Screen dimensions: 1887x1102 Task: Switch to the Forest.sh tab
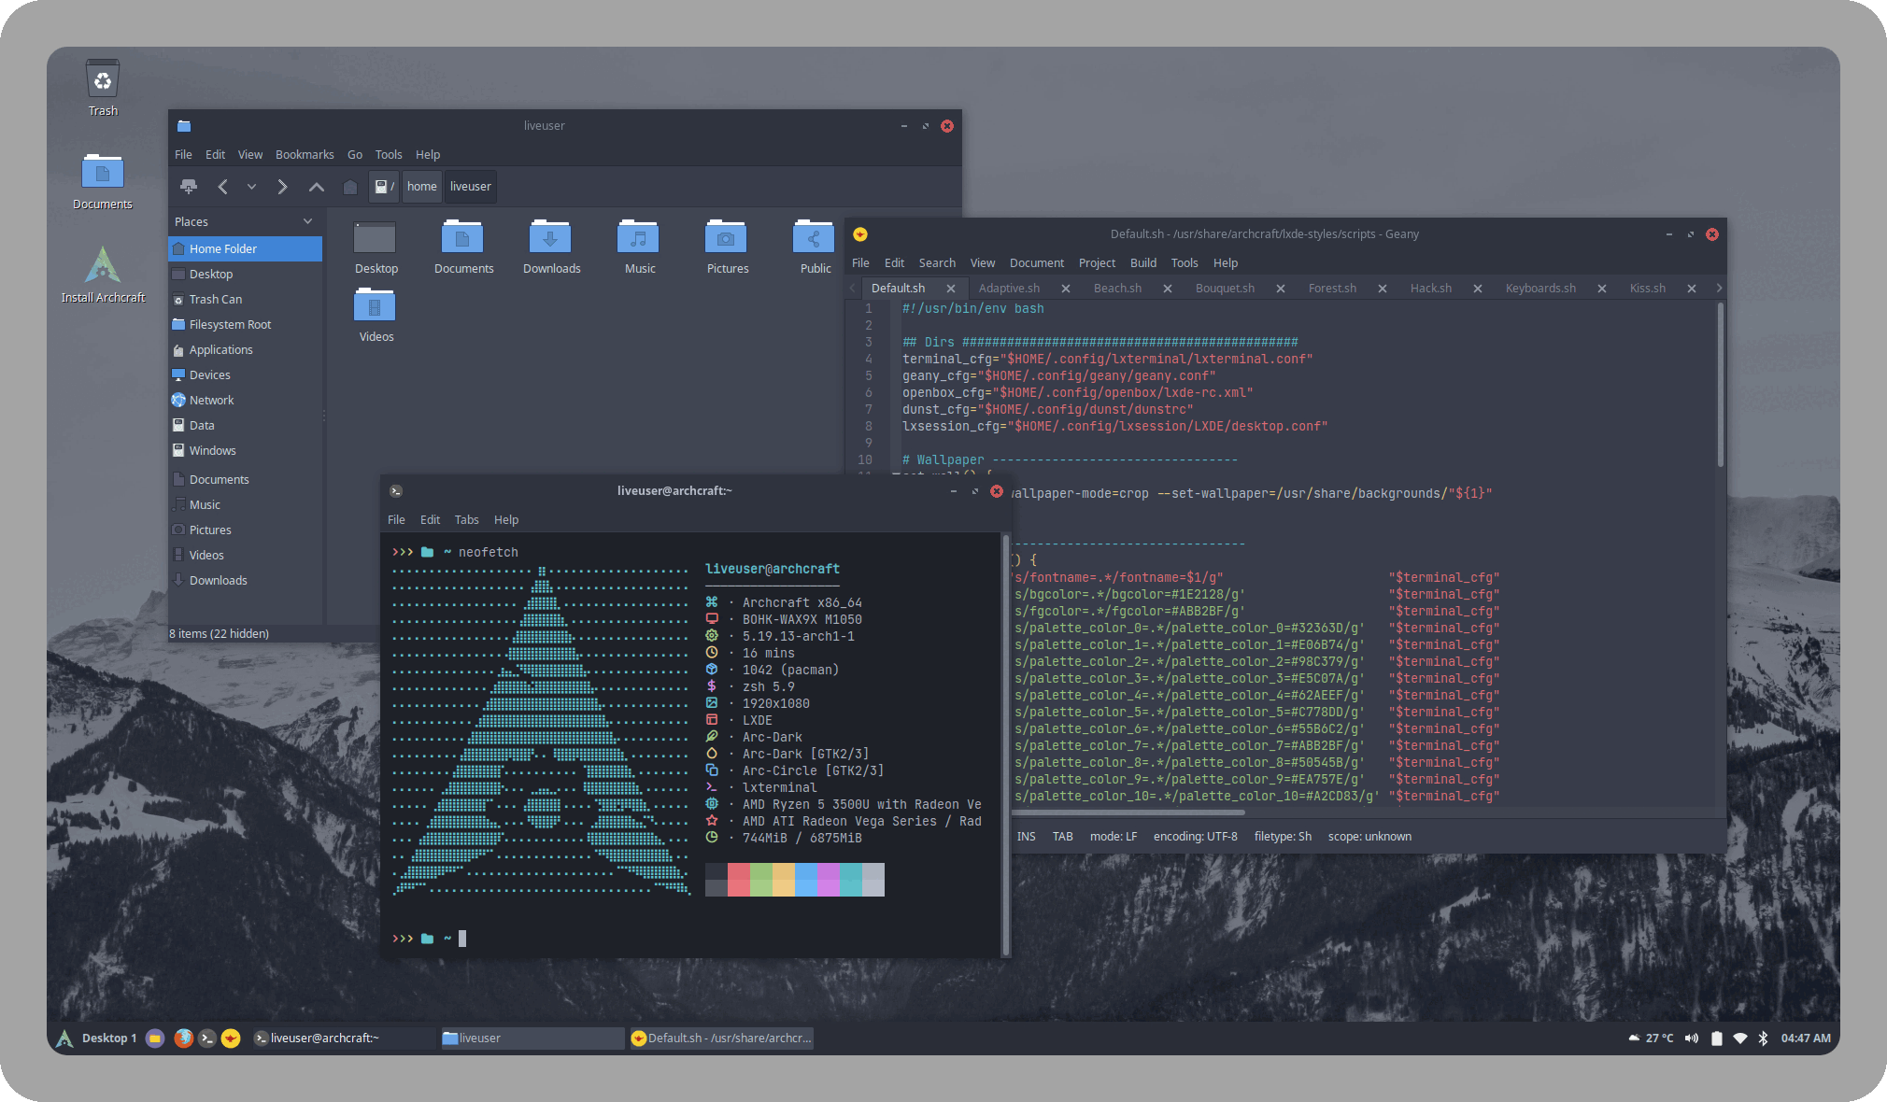coord(1332,288)
